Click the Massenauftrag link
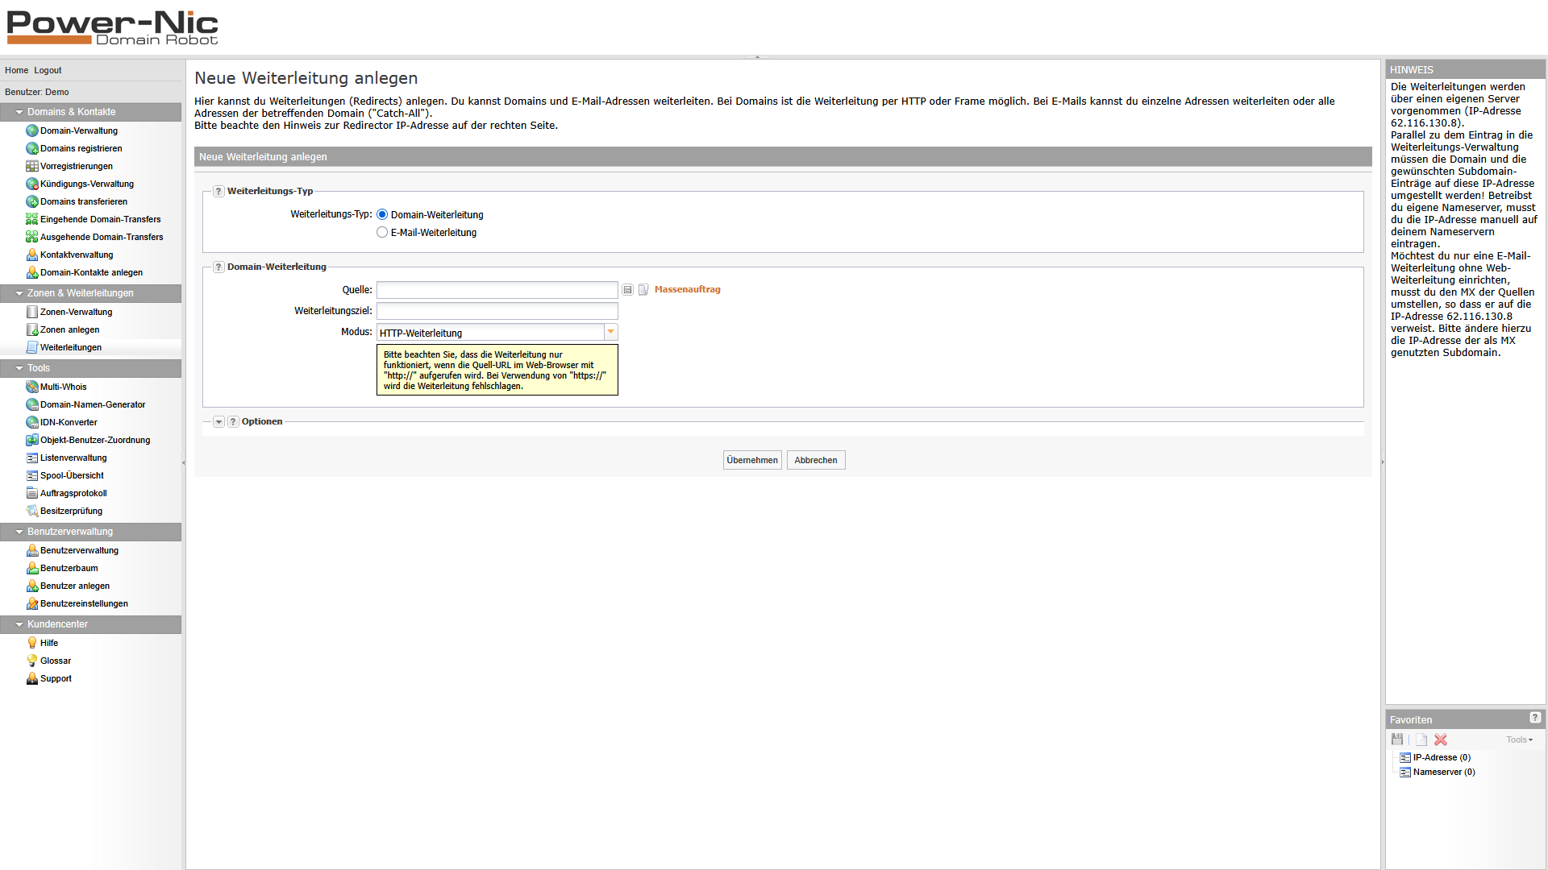This screenshot has height=870, width=1548. point(687,289)
